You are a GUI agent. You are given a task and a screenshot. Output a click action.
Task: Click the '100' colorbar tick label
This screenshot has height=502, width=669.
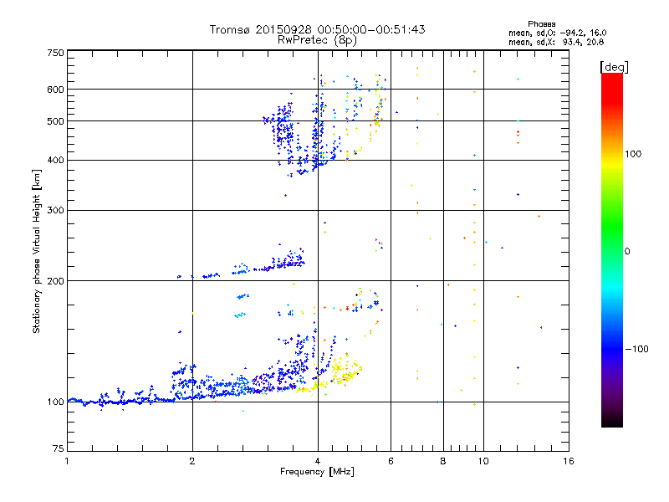pyautogui.click(x=633, y=154)
